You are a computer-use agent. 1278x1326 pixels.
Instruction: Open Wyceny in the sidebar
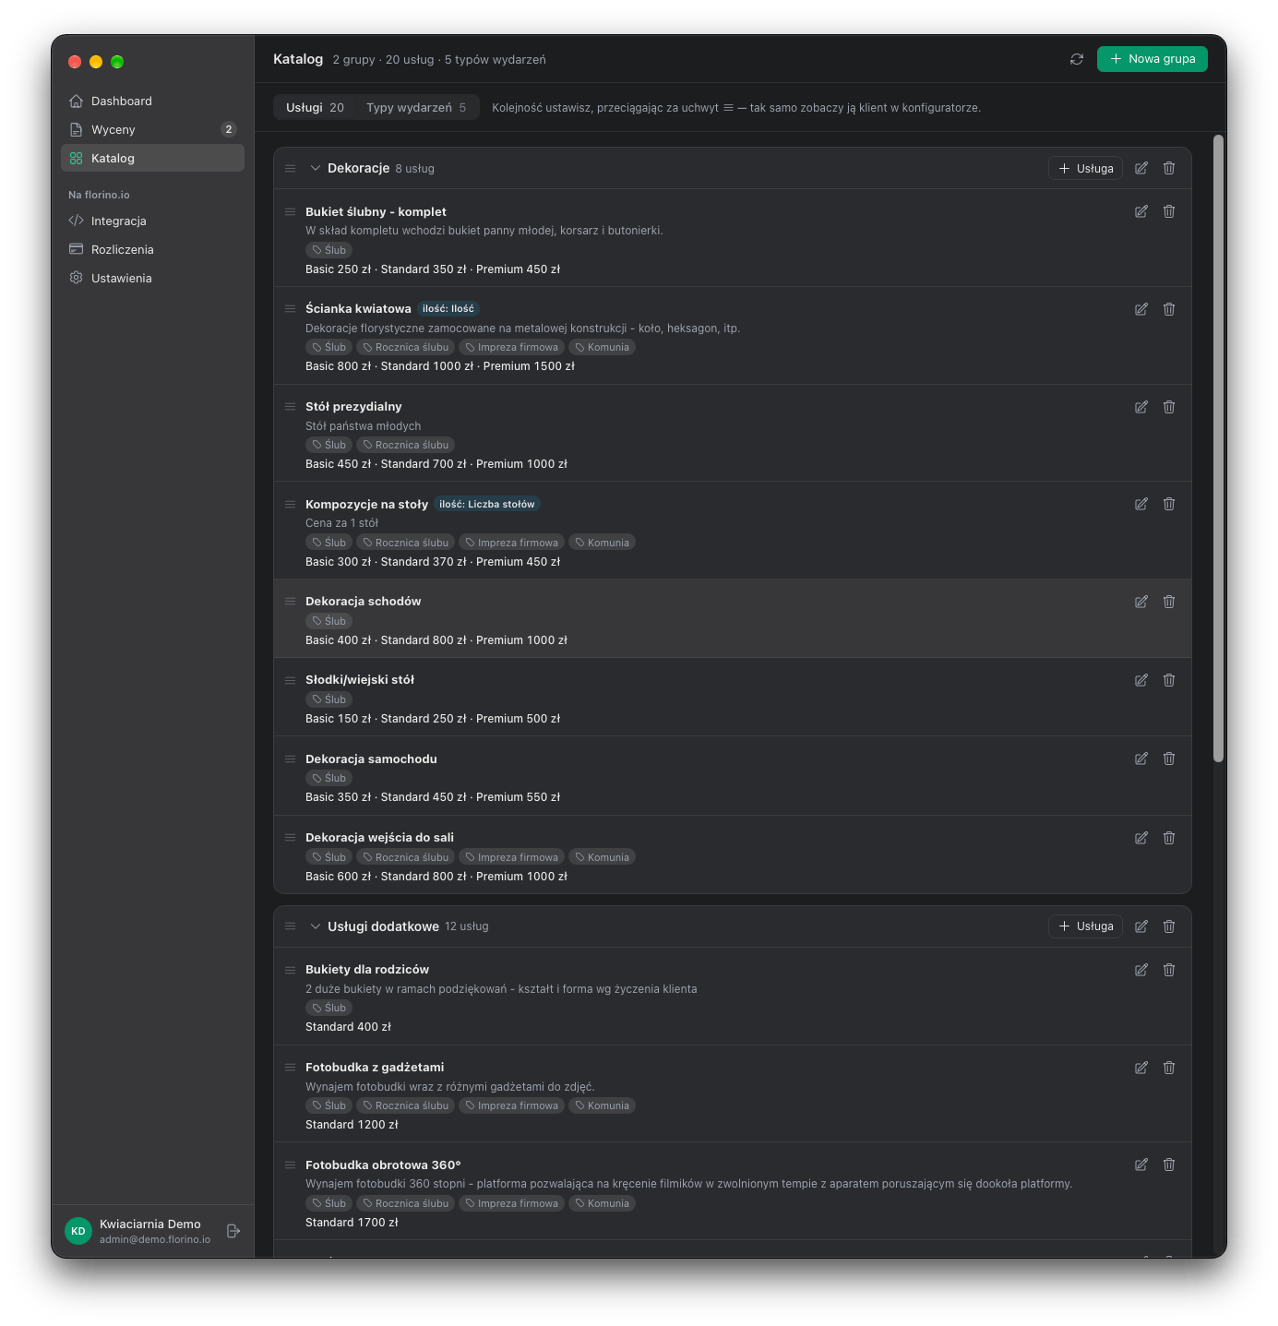coord(152,129)
